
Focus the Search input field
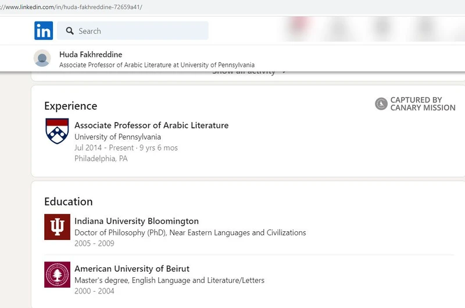133,31
